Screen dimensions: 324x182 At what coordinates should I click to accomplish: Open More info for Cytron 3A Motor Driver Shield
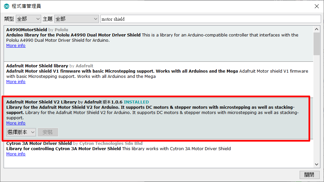(16, 154)
